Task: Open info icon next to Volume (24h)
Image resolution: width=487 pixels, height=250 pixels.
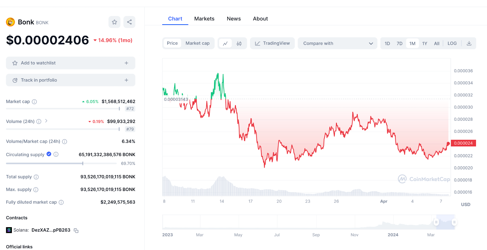Action: [39, 121]
